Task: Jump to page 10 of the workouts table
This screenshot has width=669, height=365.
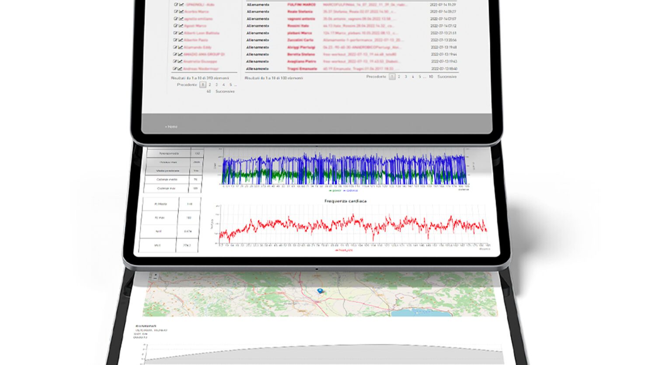Action: click(x=431, y=77)
